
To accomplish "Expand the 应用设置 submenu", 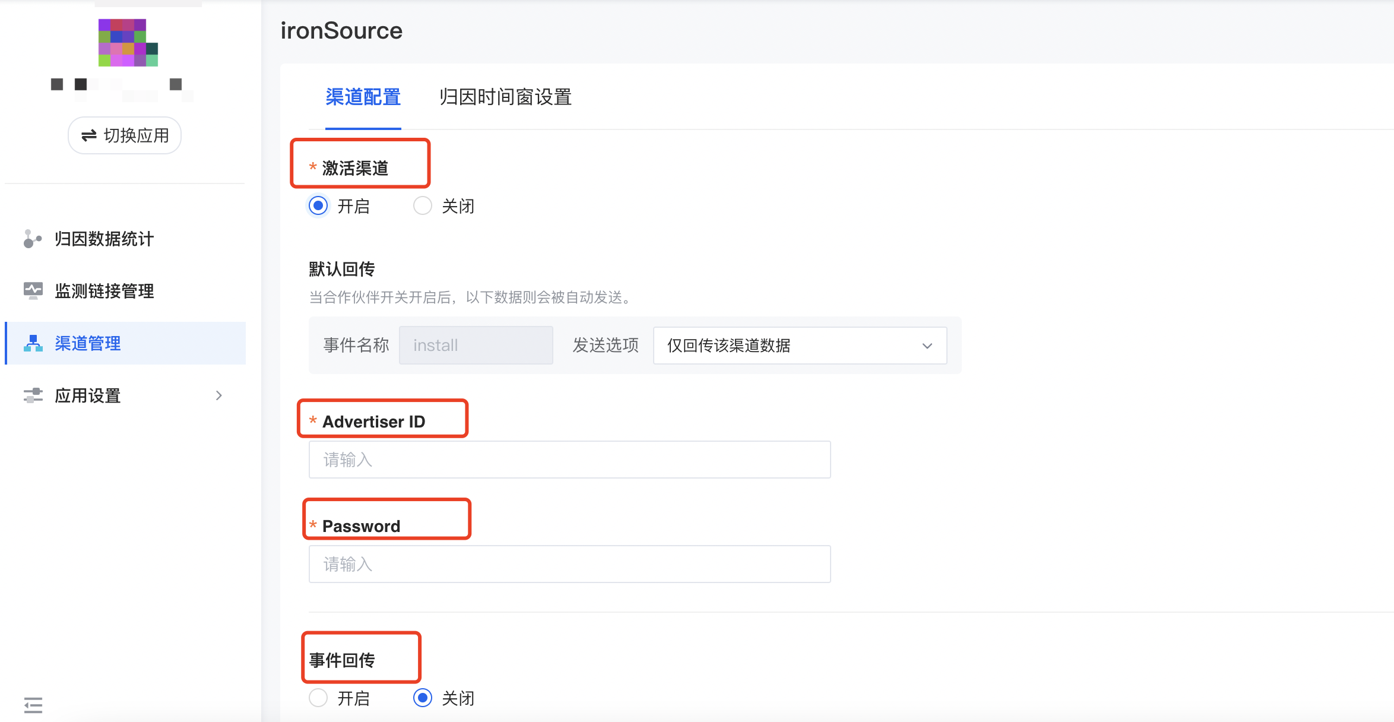I will tap(218, 395).
